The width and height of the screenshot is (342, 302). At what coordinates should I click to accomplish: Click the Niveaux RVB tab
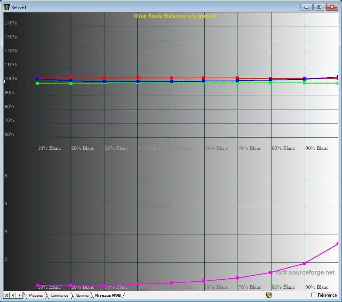[x=108, y=296]
